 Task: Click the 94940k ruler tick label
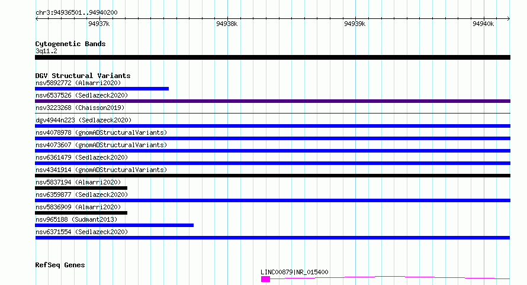click(483, 24)
